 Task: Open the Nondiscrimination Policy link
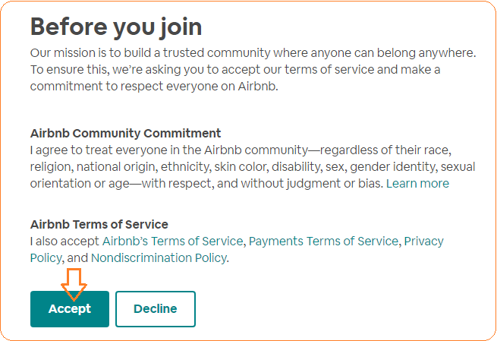point(159,257)
